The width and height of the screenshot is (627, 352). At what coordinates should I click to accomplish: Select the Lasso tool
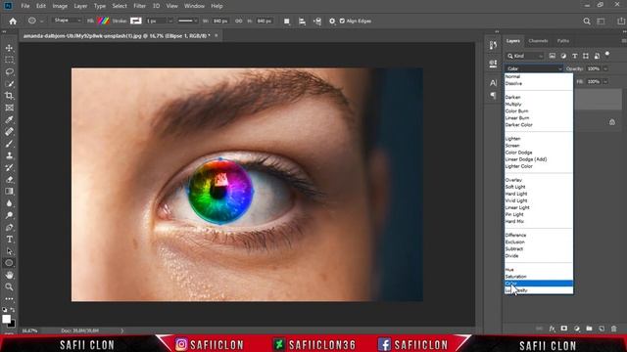[9, 71]
